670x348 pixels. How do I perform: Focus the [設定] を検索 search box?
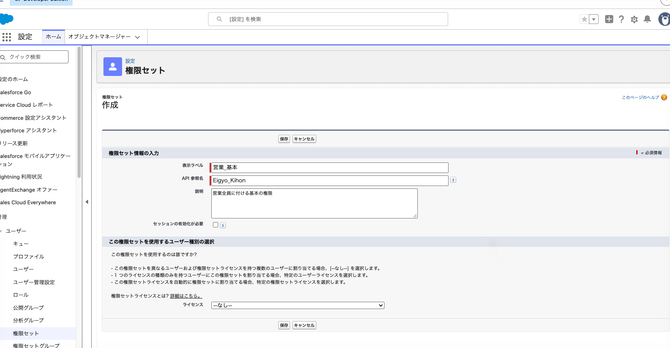[x=328, y=19]
